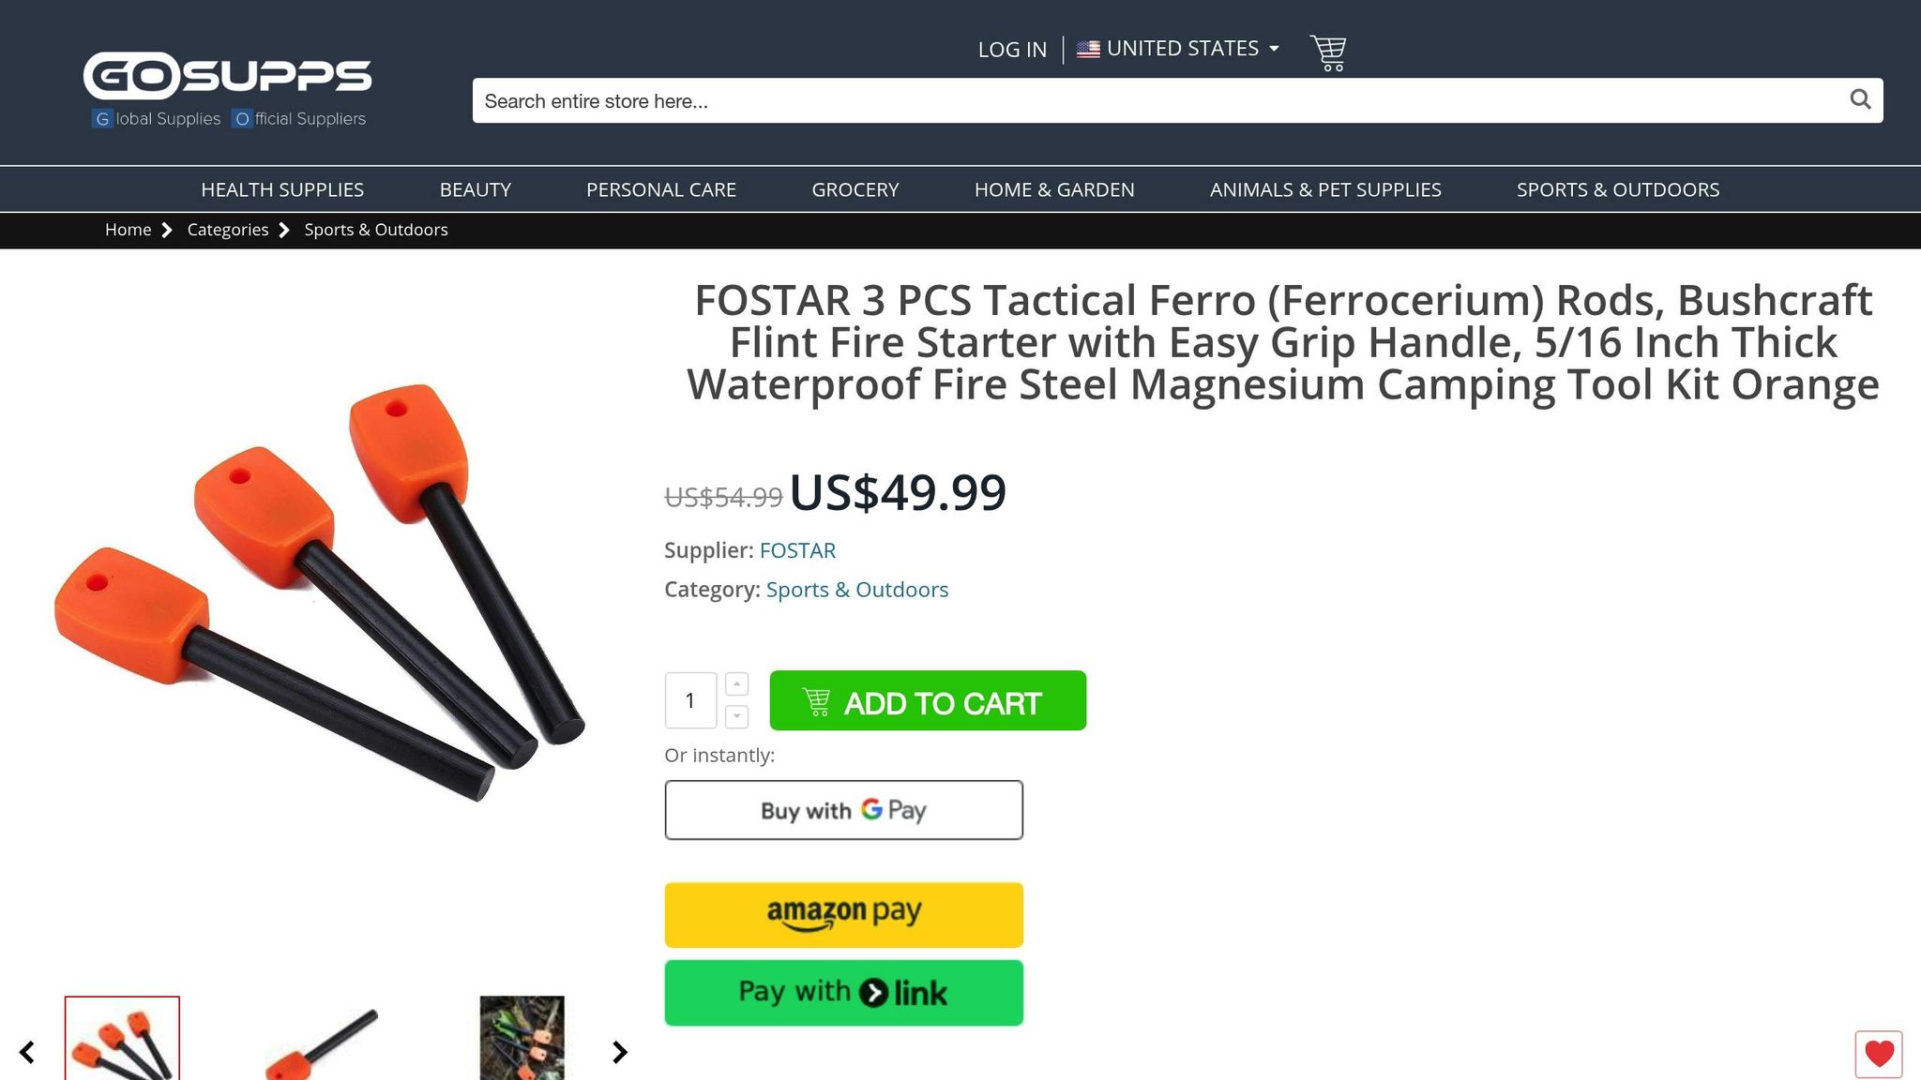
Task: Click the search magnifier icon
Action: pos(1860,98)
